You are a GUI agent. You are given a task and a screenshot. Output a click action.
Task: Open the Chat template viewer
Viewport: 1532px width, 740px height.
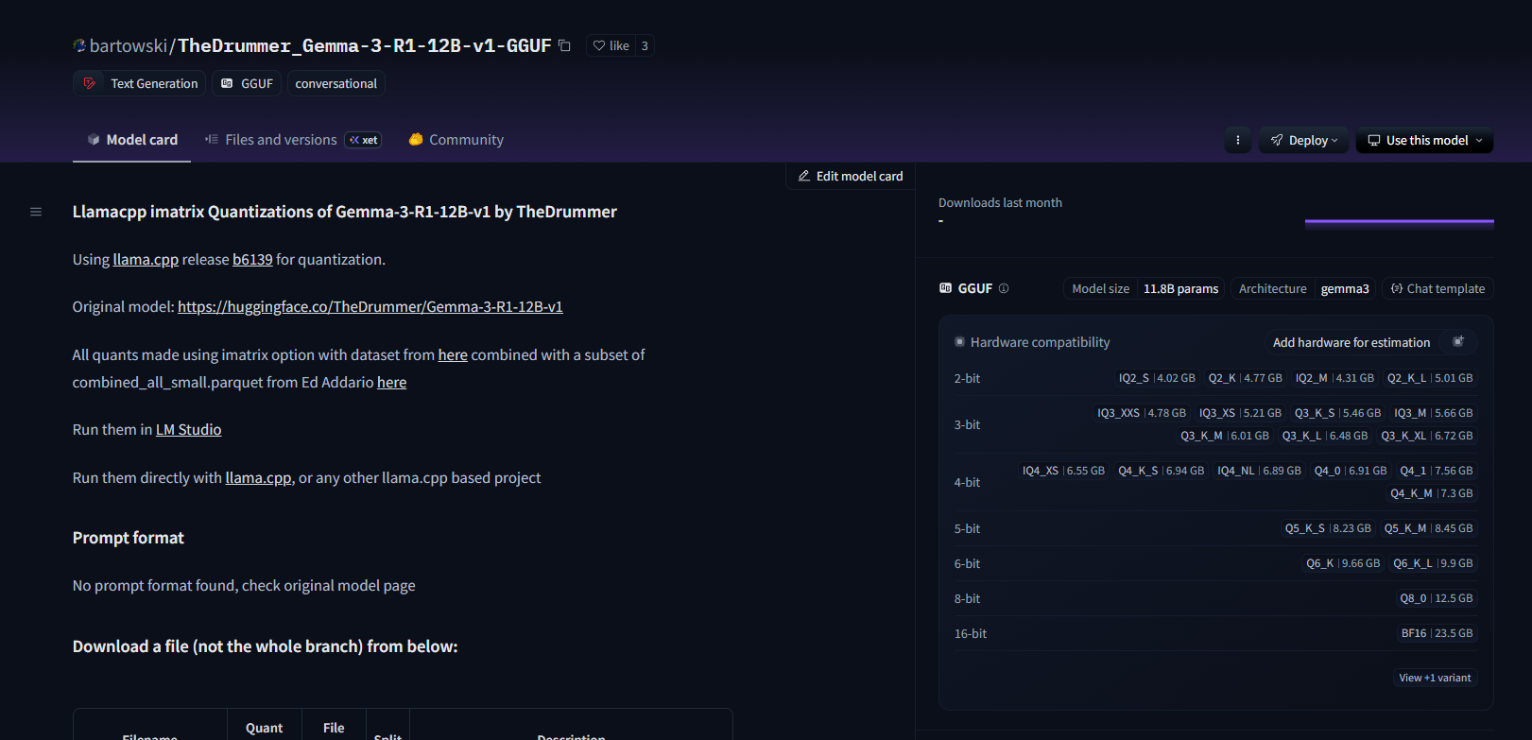pyautogui.click(x=1437, y=288)
